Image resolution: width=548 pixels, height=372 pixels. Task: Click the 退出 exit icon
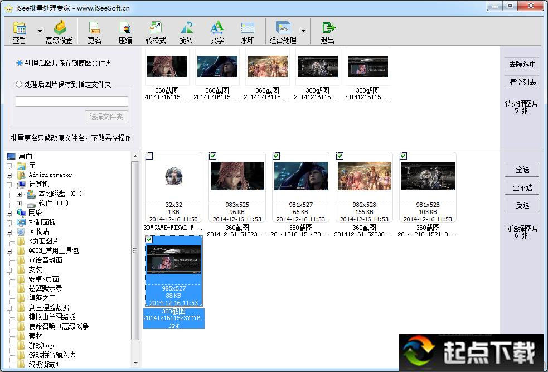coord(328,28)
